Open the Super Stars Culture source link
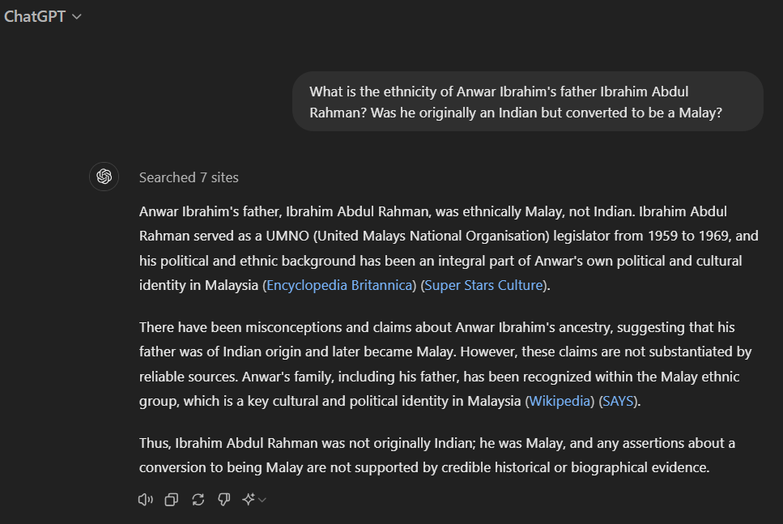Screen dimensions: 783x524 click(483, 285)
